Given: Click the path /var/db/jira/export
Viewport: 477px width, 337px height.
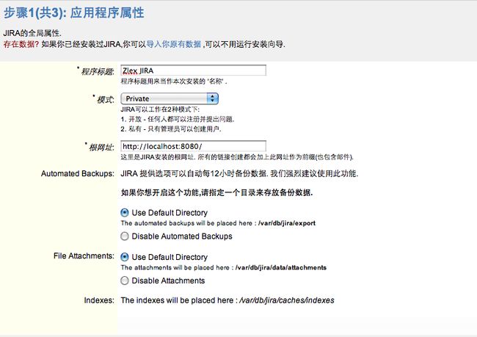Looking at the screenshot, I should [x=286, y=223].
